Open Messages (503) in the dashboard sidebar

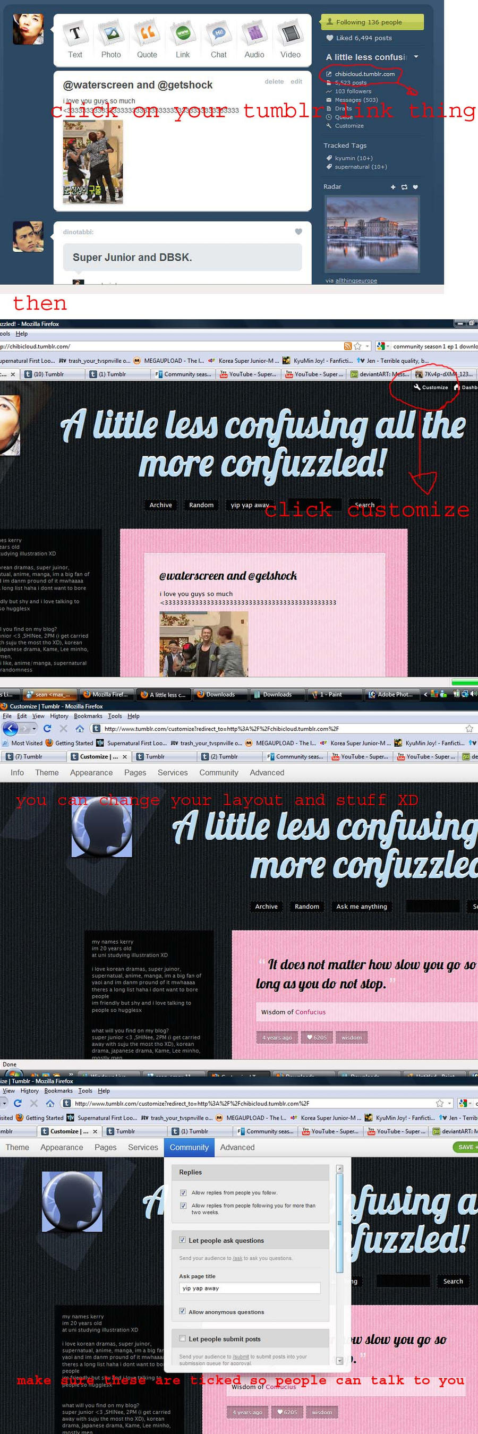click(356, 100)
